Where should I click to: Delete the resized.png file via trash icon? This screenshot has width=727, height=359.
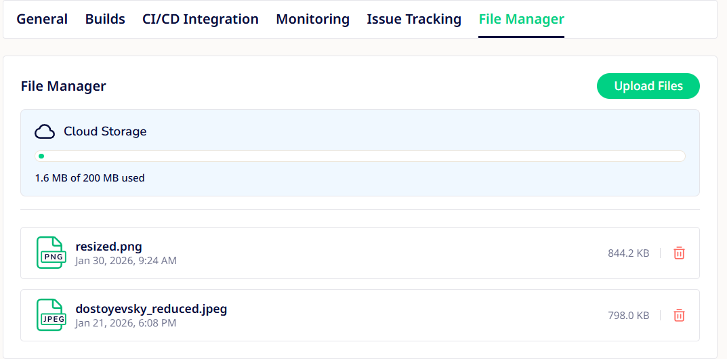click(679, 253)
